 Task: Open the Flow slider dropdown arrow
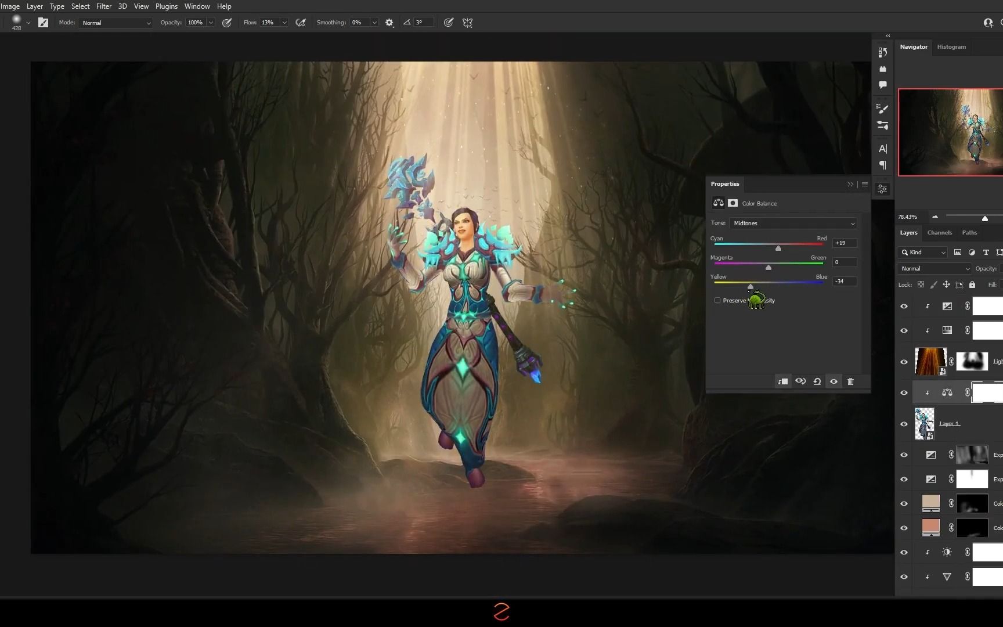(x=284, y=23)
